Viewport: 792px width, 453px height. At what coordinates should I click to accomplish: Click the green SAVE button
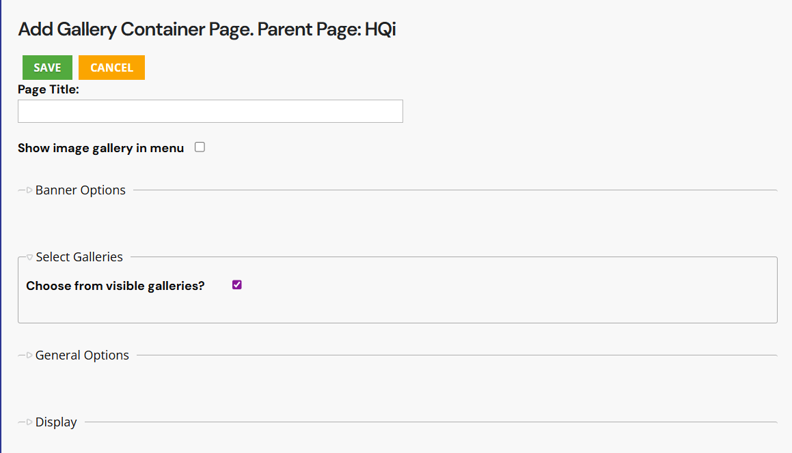pos(47,68)
